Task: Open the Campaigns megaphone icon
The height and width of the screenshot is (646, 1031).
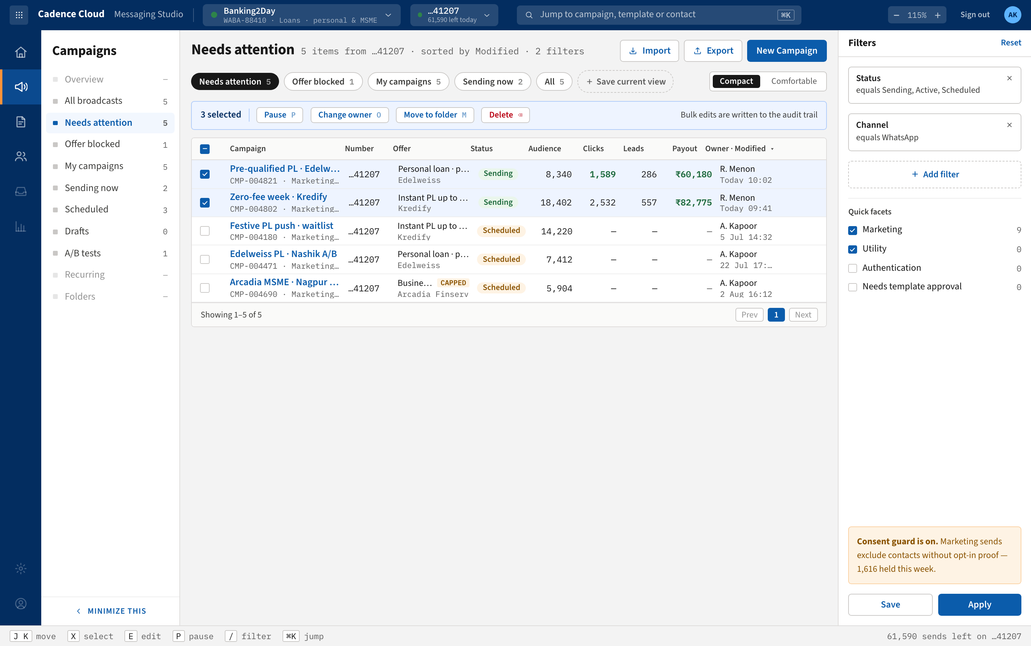Action: (21, 87)
